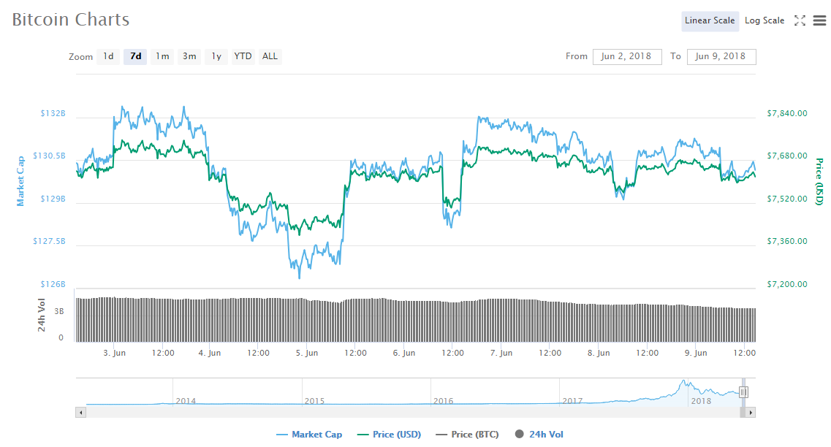
Task: Edit the From date field
Action: pos(627,57)
